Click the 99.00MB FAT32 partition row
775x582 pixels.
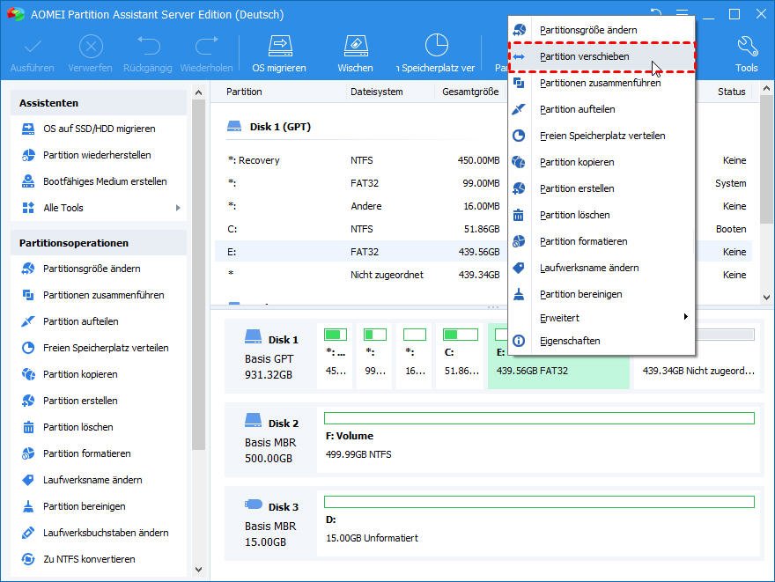363,183
